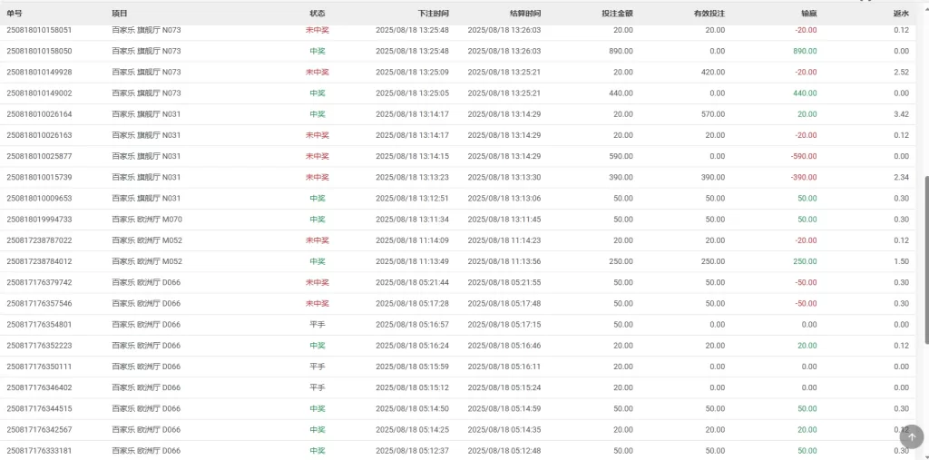Click settlement time 2025/08/18 05:14:59

[504, 409]
